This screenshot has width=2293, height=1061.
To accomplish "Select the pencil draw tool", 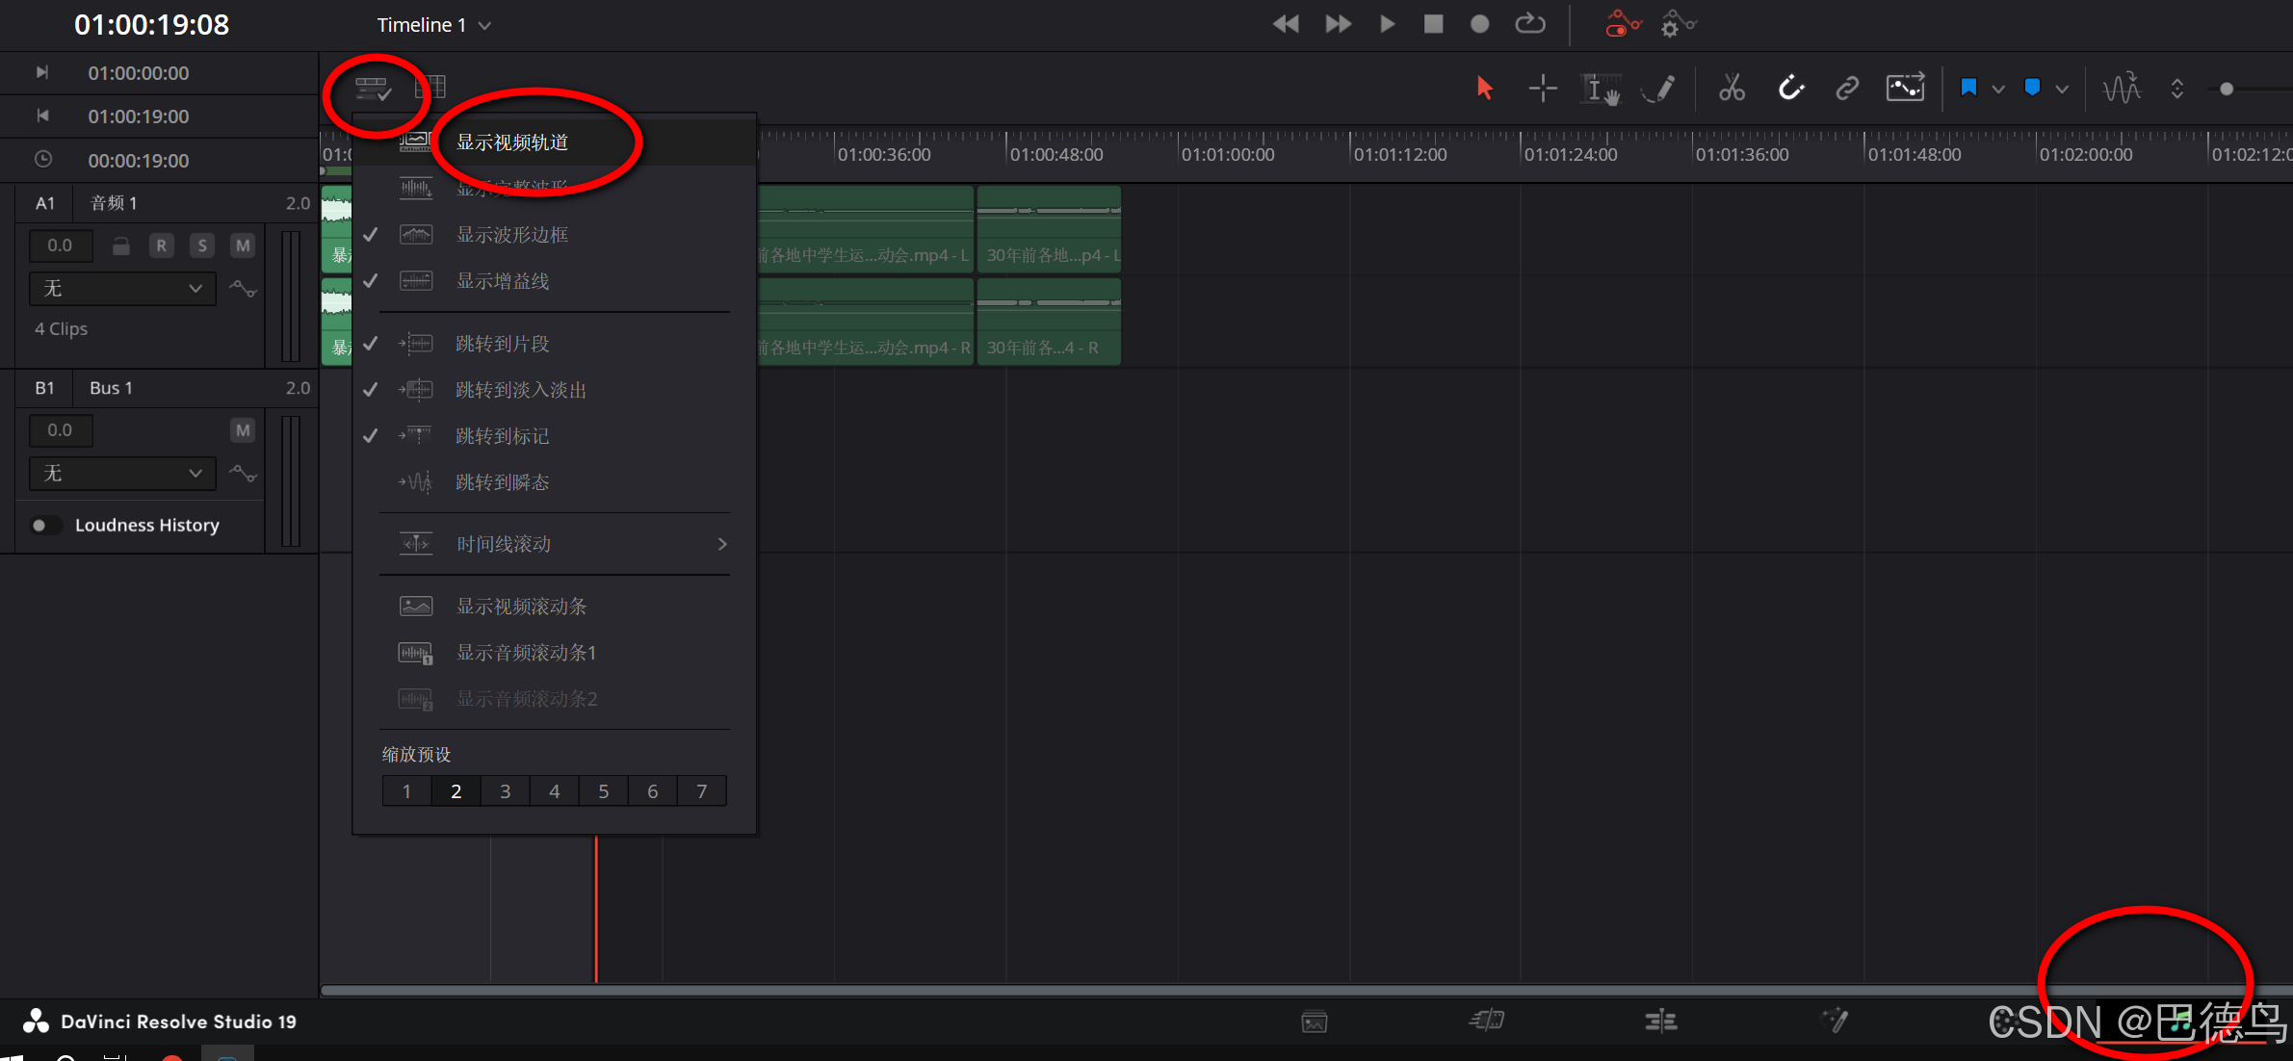I will click(x=1659, y=89).
